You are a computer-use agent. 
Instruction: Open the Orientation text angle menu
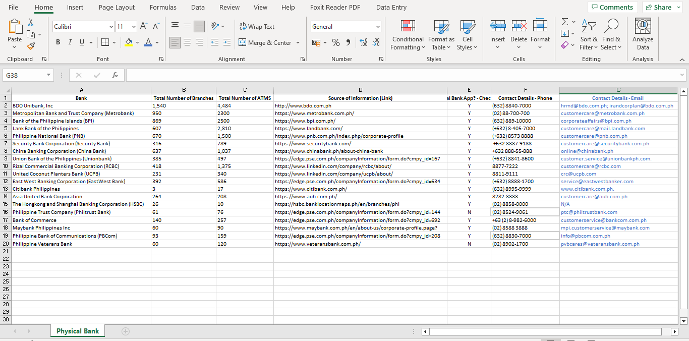tap(217, 26)
